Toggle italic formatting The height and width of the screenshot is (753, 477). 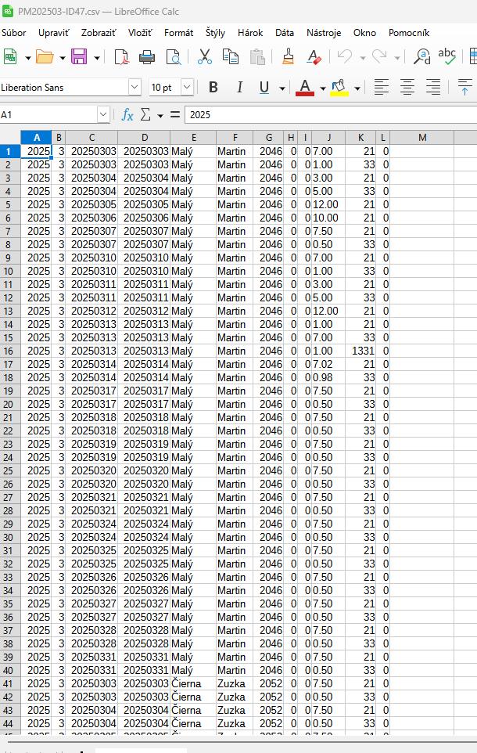[x=239, y=87]
